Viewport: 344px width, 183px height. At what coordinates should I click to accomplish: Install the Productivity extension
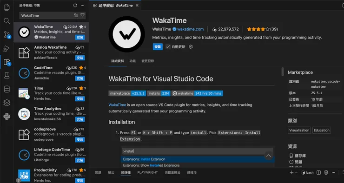click(x=80, y=181)
